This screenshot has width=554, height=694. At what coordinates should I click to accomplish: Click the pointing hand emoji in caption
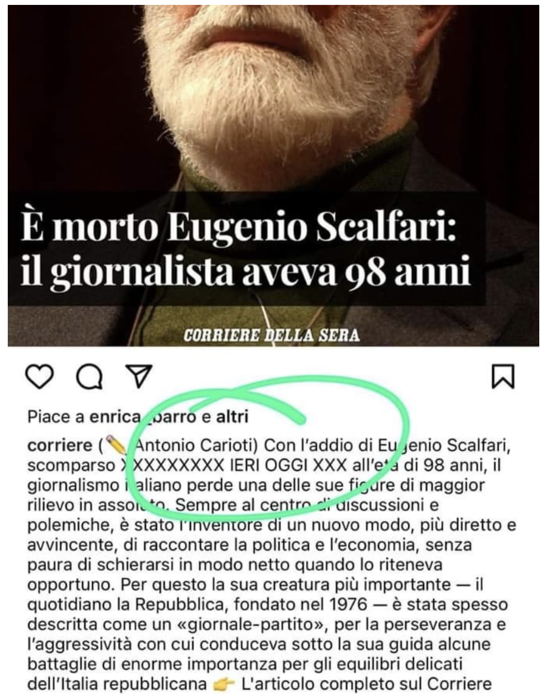pos(224,684)
